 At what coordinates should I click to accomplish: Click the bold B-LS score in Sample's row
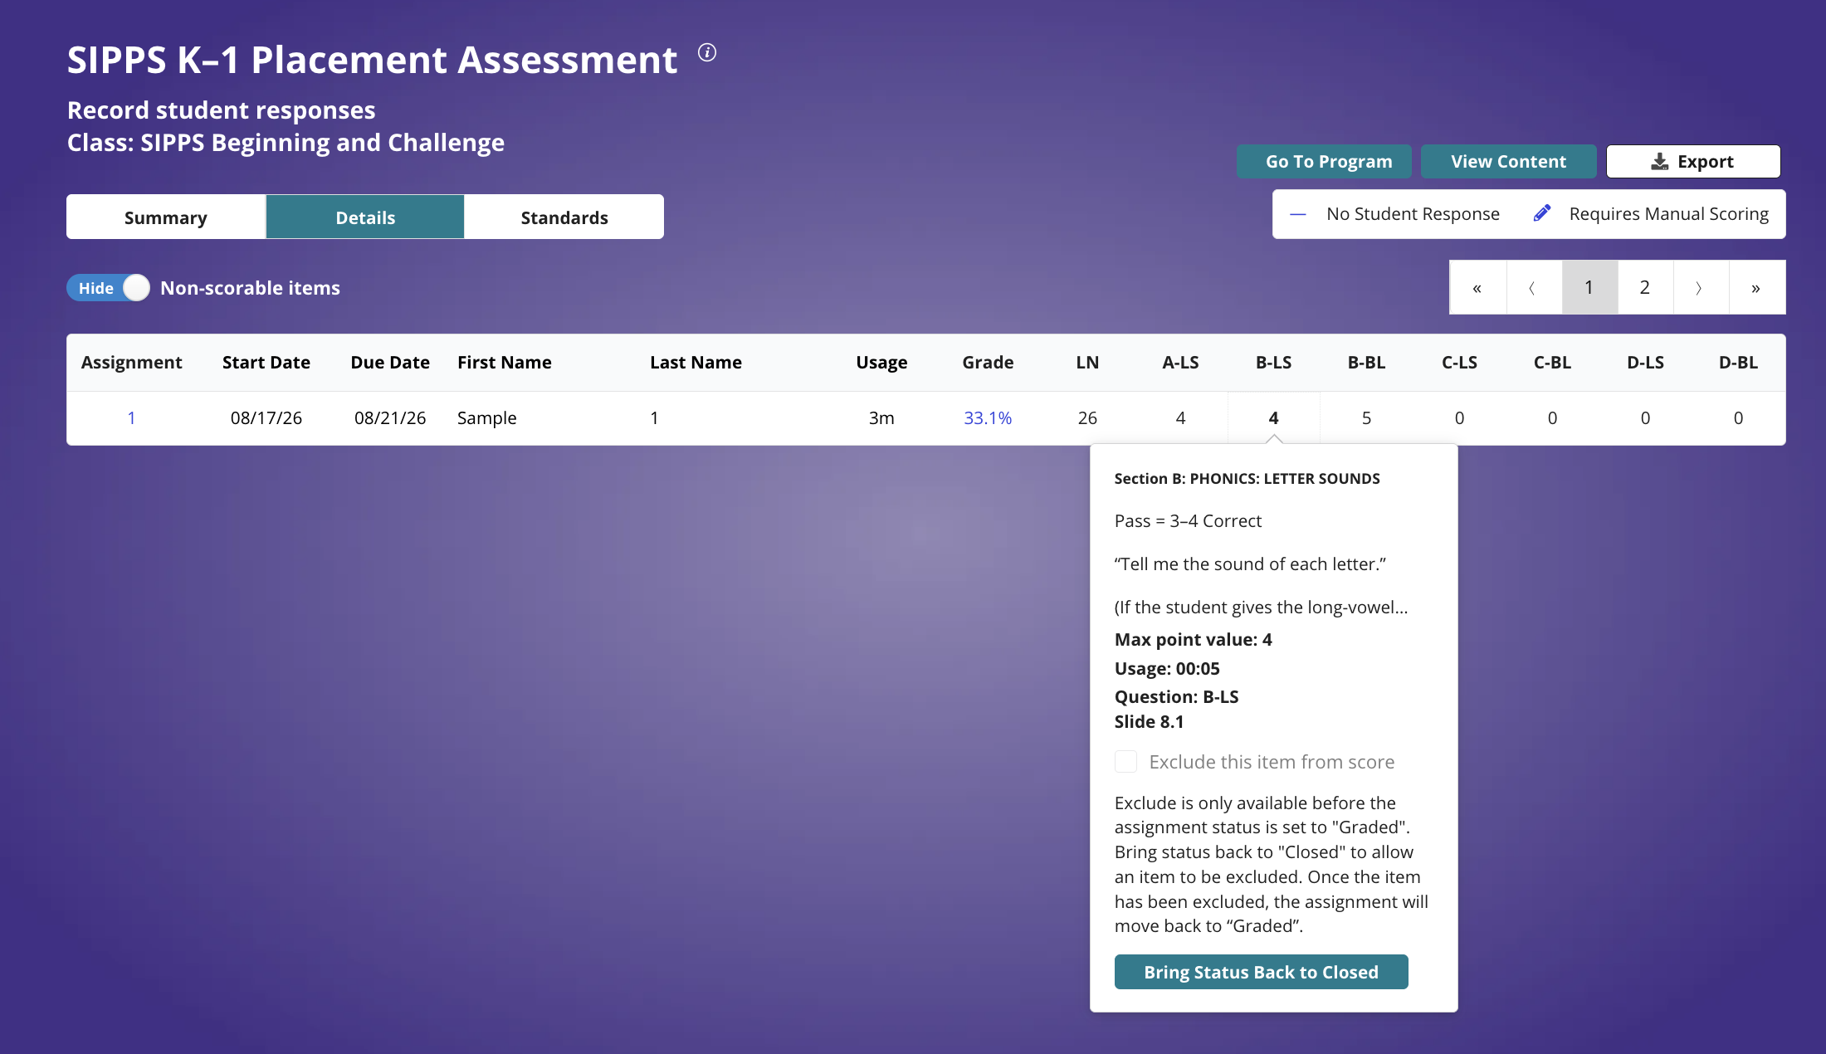click(1273, 418)
